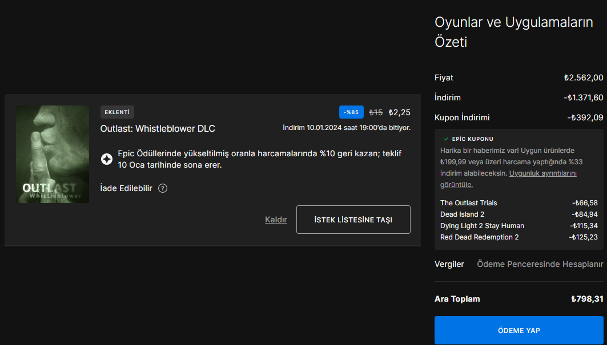Click the Outlast: Whistleblower DLC title
The width and height of the screenshot is (607, 345).
point(158,128)
